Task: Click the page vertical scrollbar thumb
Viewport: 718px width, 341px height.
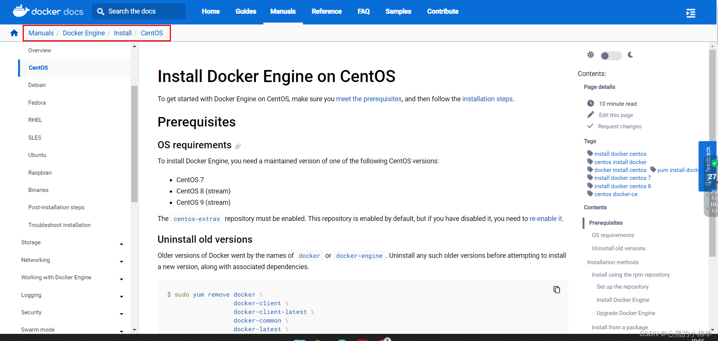Action: tap(712, 152)
